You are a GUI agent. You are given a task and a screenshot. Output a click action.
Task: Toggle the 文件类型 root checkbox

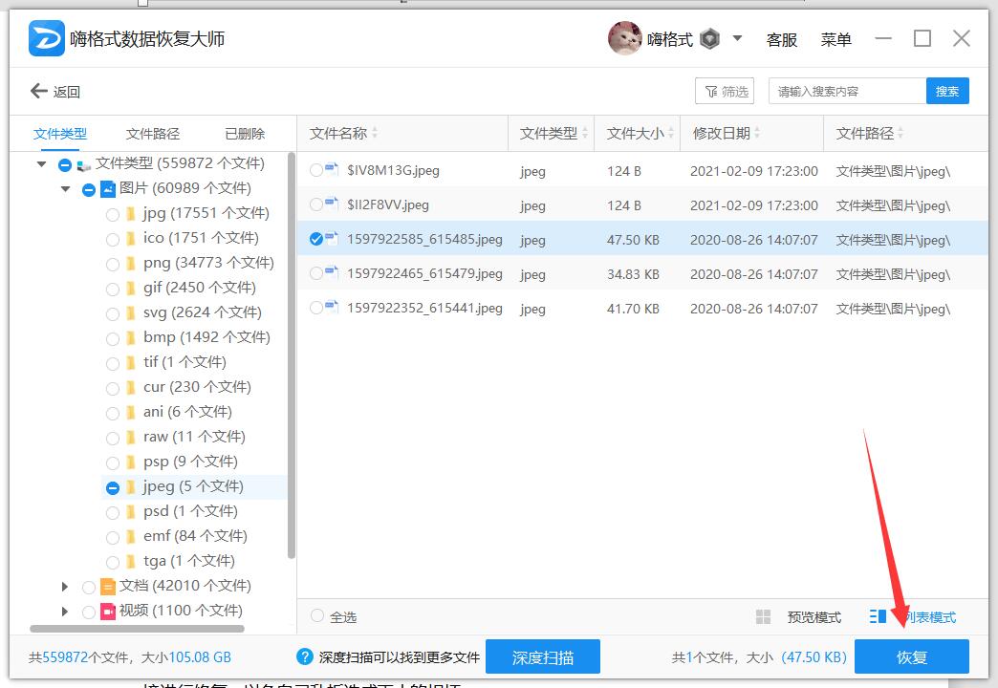pos(64,165)
